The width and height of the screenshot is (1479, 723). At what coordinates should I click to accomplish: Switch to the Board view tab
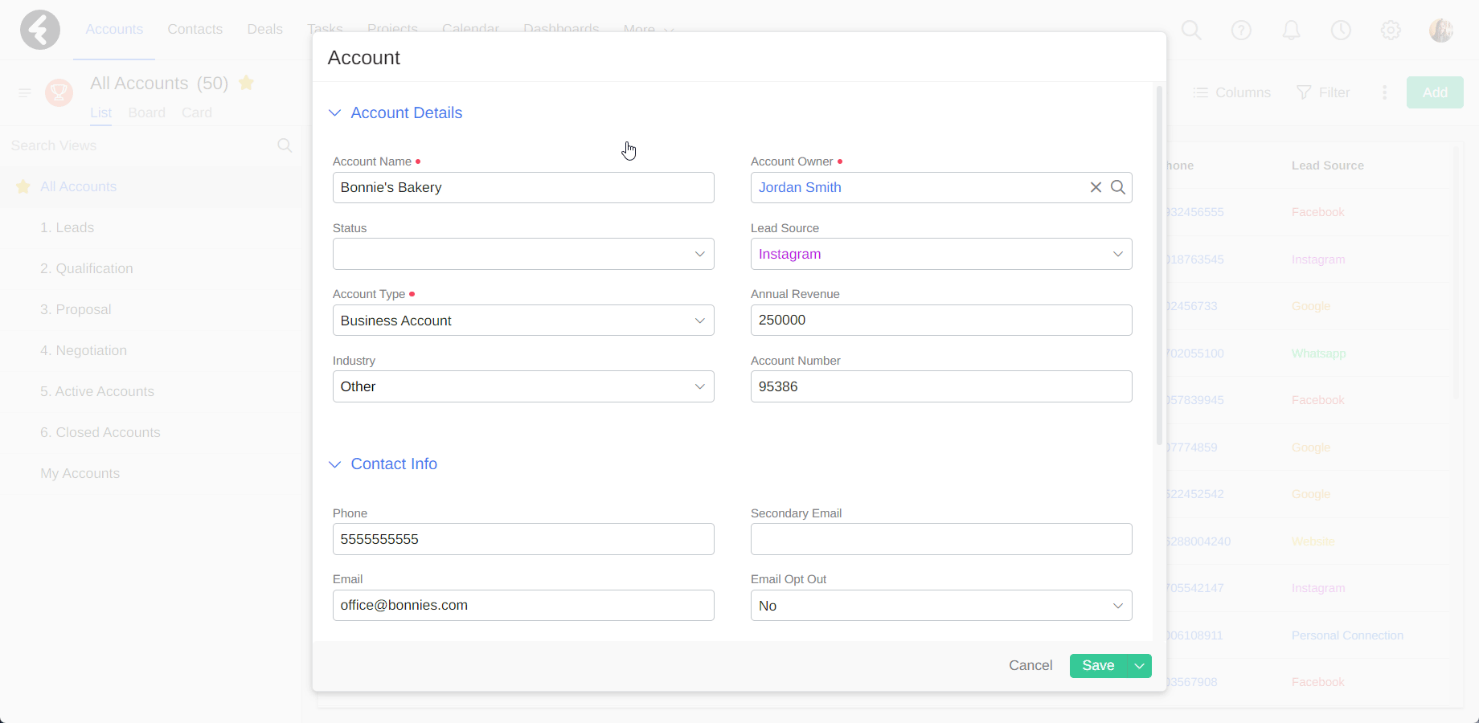(147, 112)
